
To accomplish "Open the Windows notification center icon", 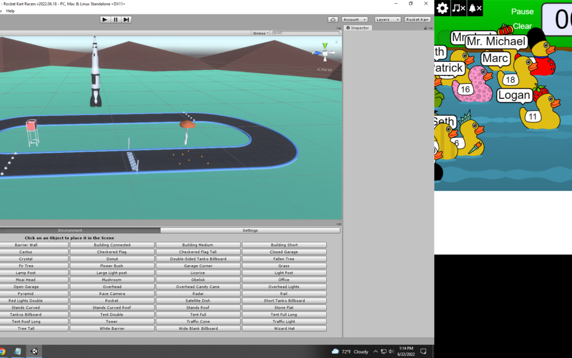I will pos(424,352).
